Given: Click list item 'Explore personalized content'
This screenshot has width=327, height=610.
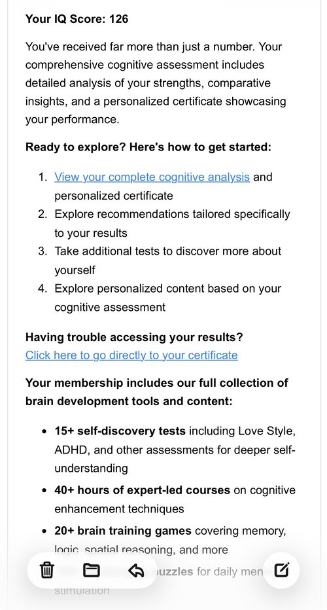Looking at the screenshot, I should 167,298.
